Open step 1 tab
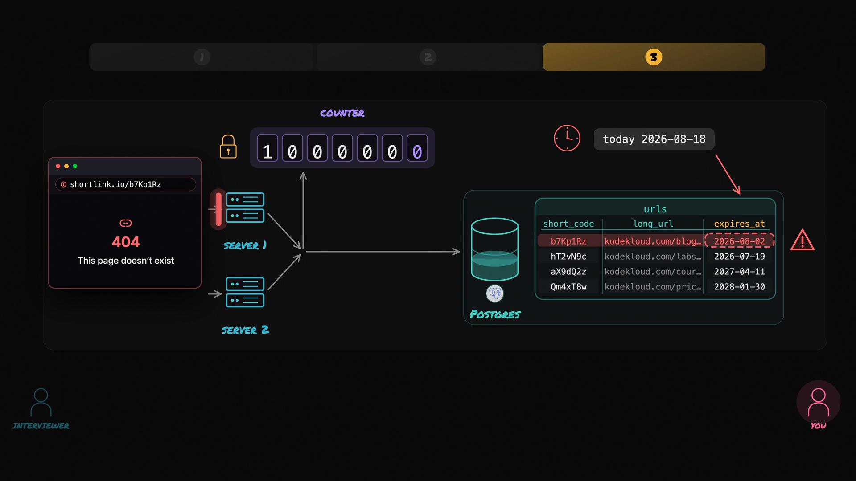The image size is (856, 481). click(202, 57)
